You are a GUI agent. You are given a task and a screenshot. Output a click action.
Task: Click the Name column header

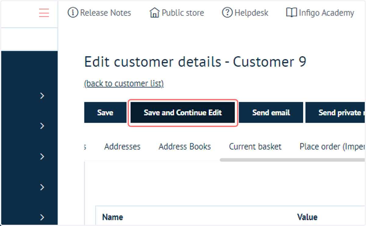click(x=113, y=217)
